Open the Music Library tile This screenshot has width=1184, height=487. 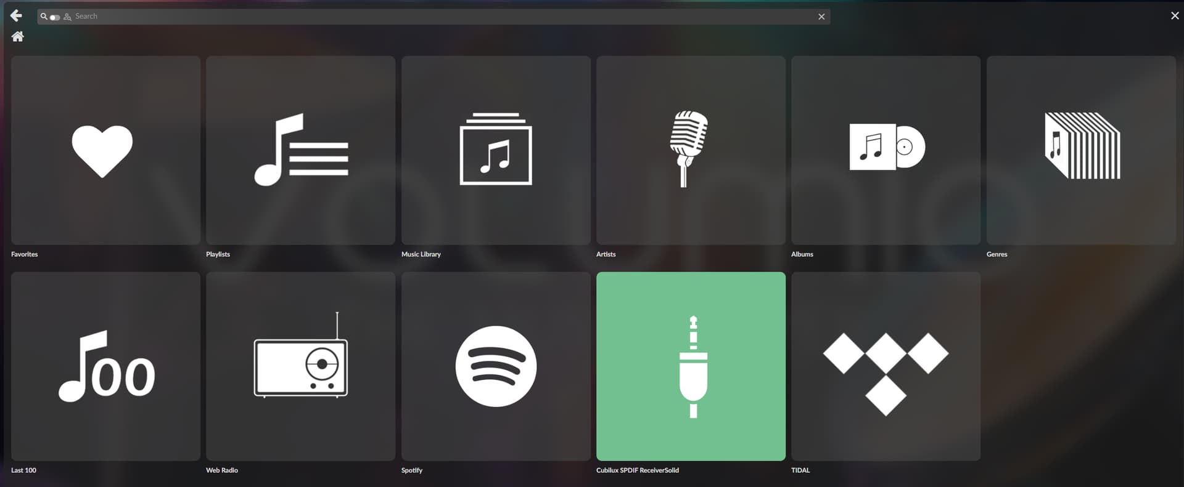click(x=496, y=150)
